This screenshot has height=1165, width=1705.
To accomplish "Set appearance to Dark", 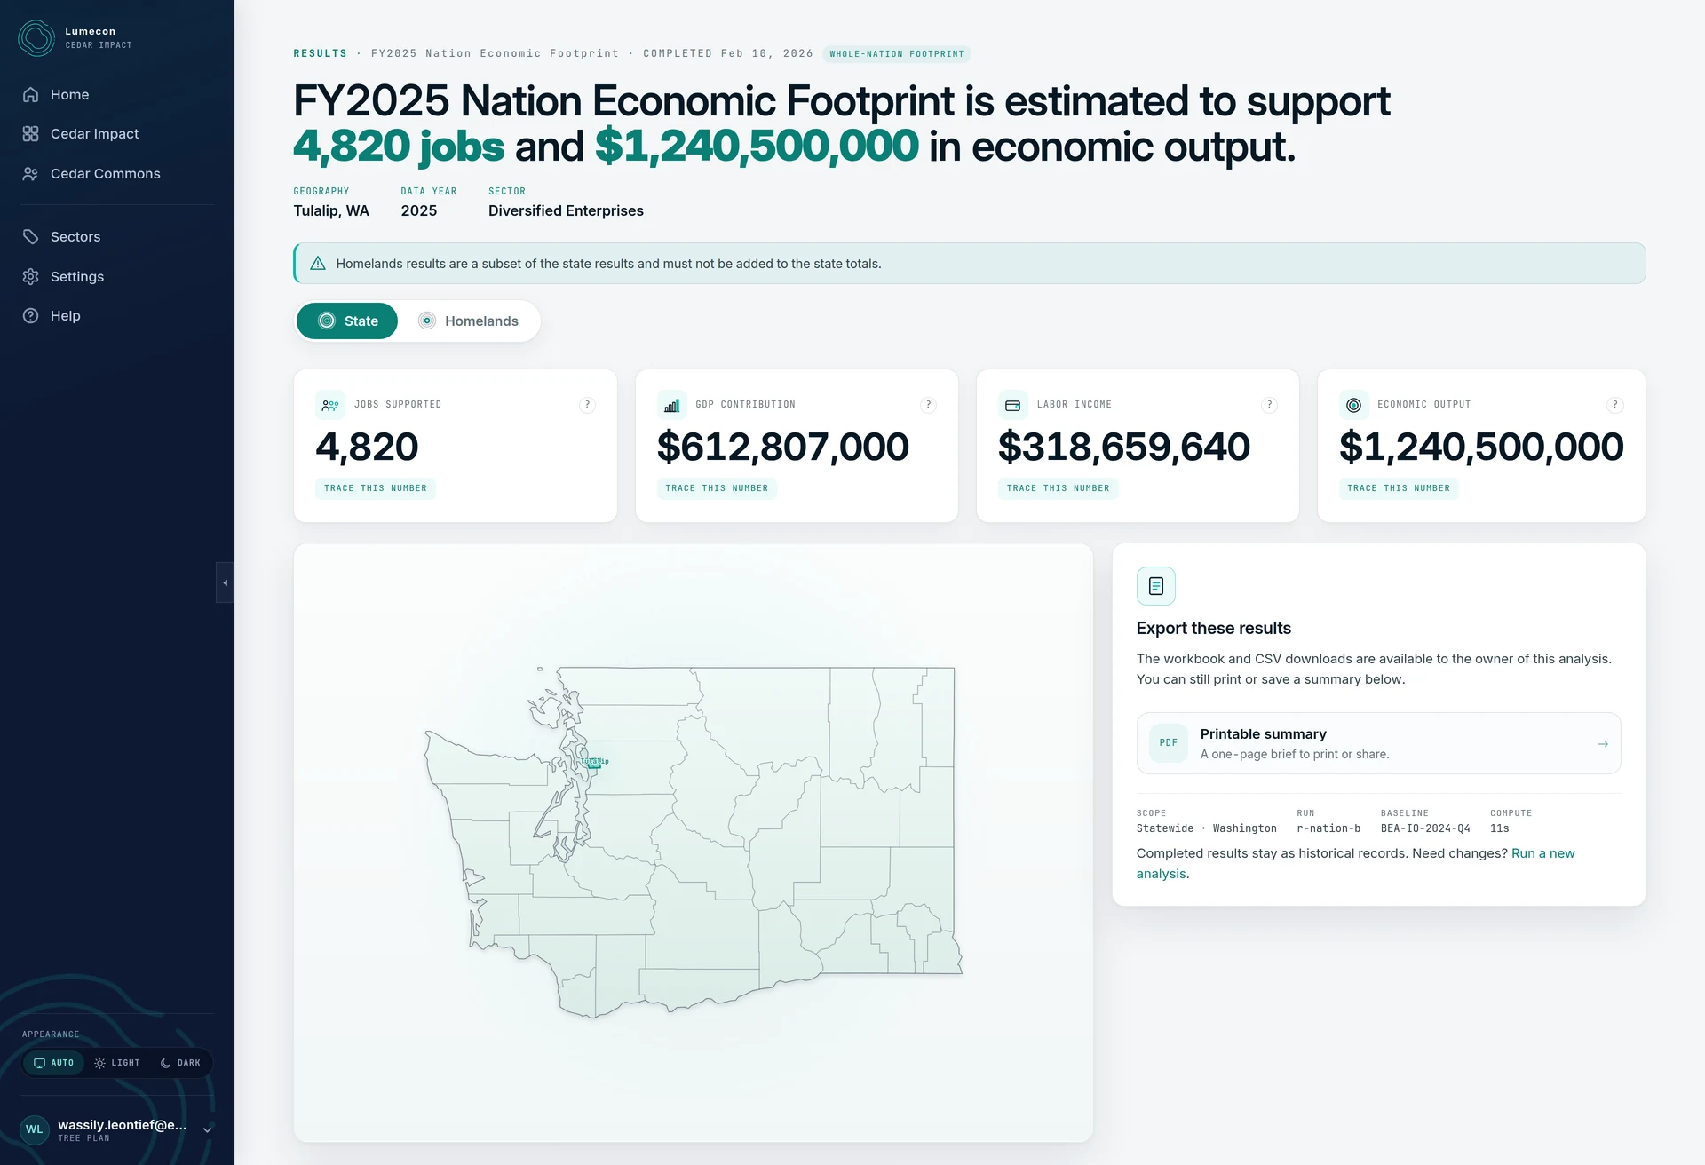I will pos(180,1063).
